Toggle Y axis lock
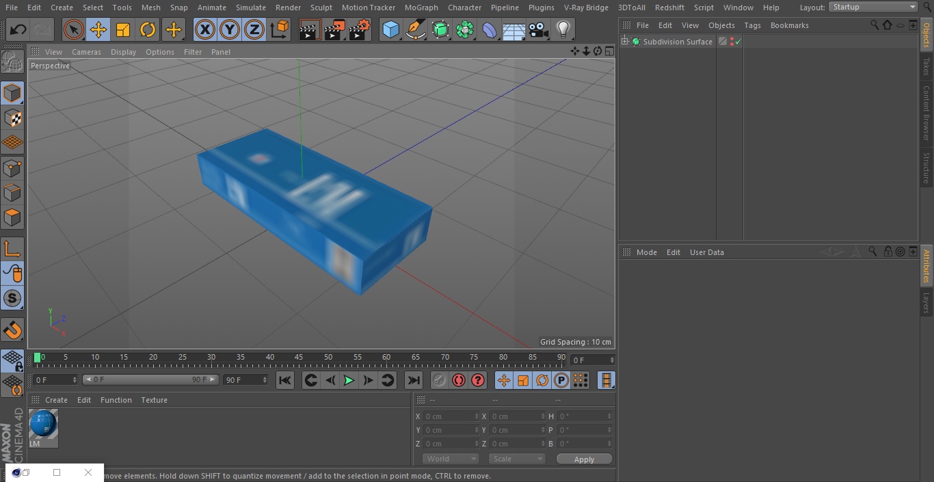 click(230, 29)
